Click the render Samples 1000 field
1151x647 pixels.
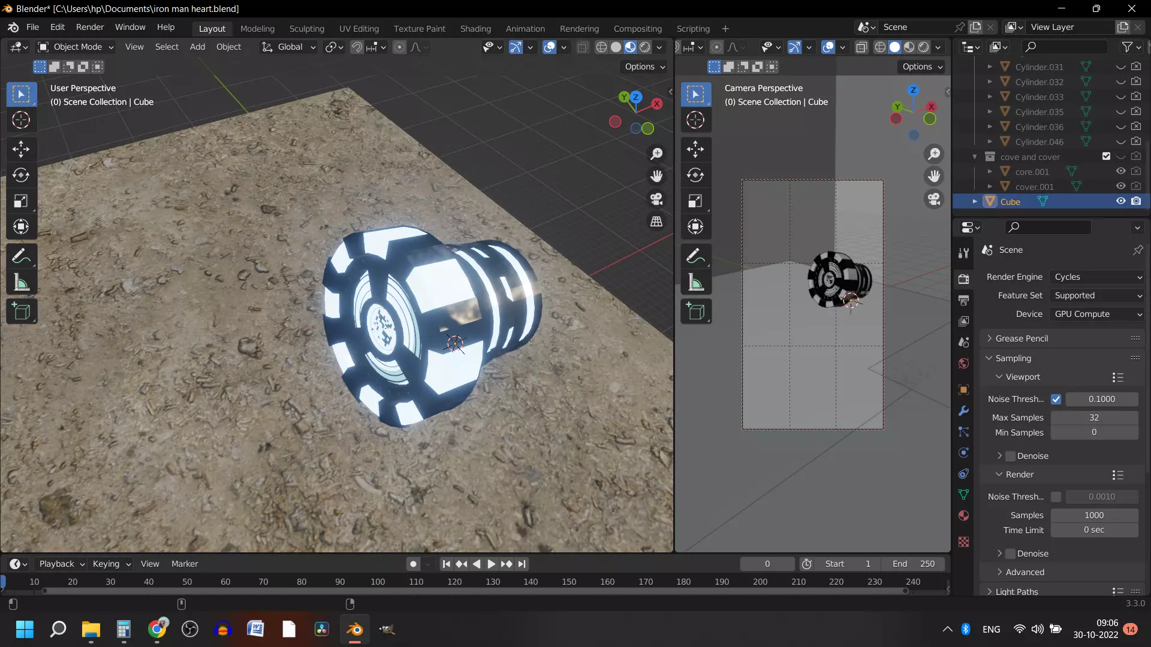[x=1094, y=515]
